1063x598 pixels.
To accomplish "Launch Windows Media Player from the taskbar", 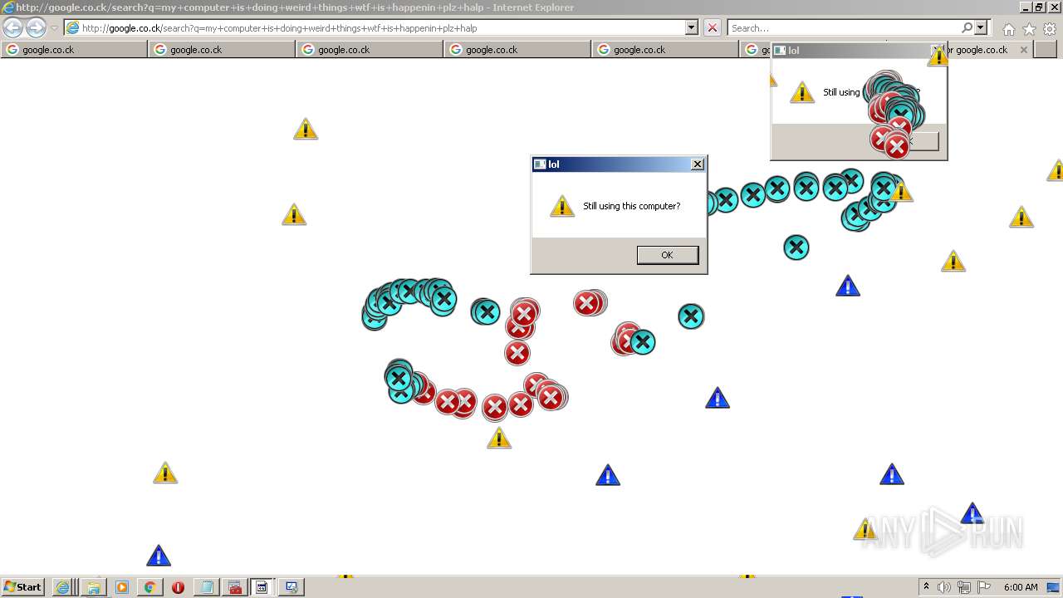I will (122, 587).
